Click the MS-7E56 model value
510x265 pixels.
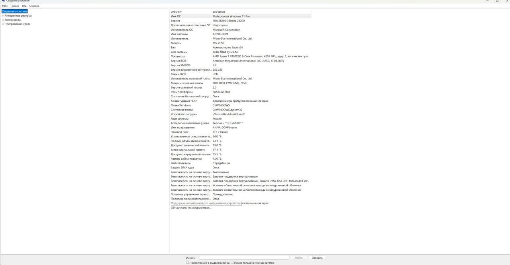218,43
